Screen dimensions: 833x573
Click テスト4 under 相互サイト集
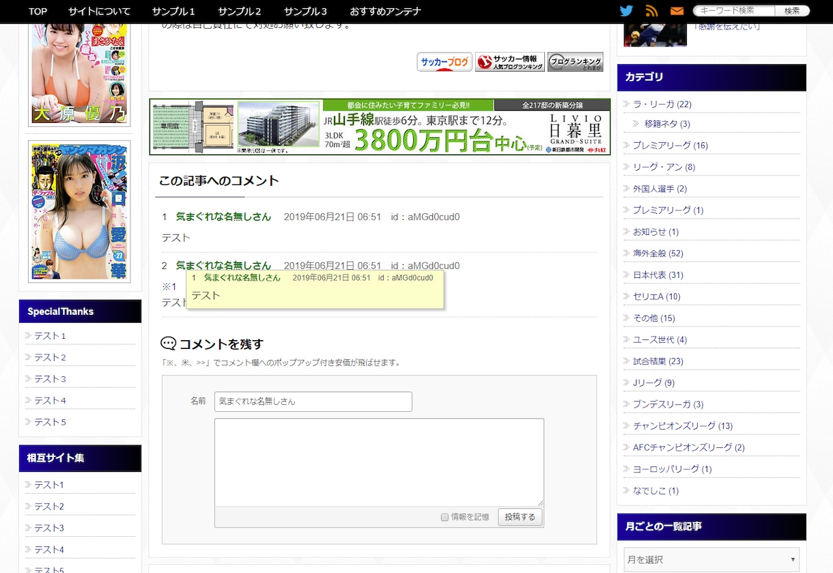coord(49,550)
